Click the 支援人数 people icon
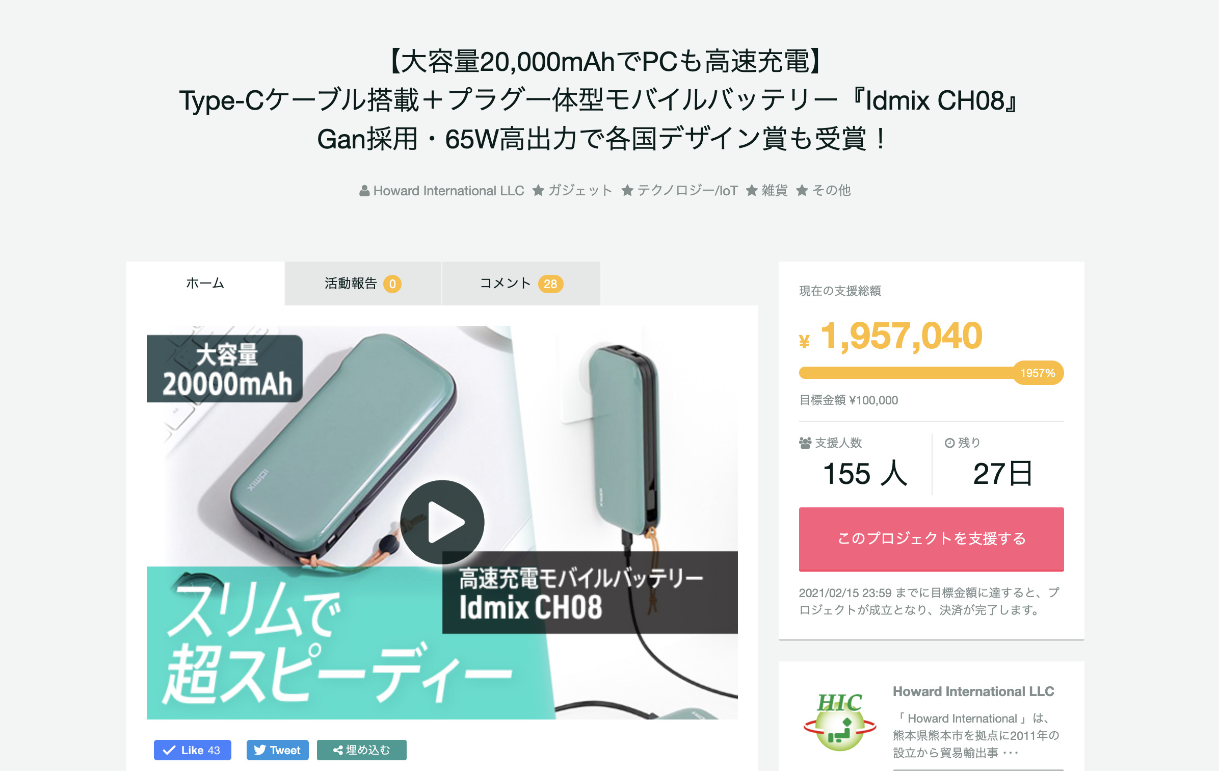 pos(805,443)
